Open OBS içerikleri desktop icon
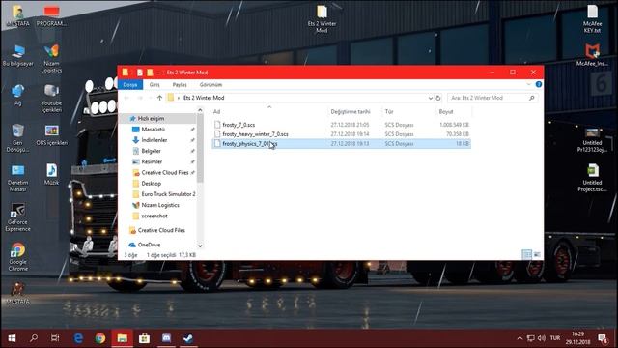618x348 pixels. tap(51, 135)
